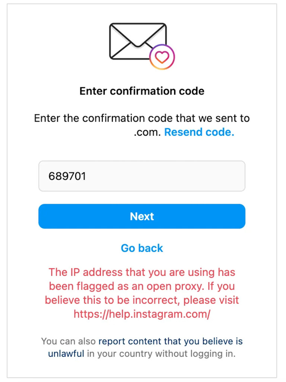Screen dimensions: 286x382
Task: Click the 'You can also' footer text
Action: click(69, 341)
